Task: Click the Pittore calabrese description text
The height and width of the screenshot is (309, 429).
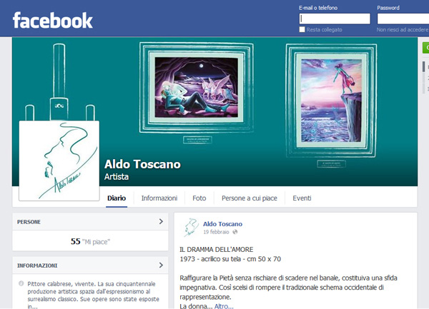Action: coord(93,295)
